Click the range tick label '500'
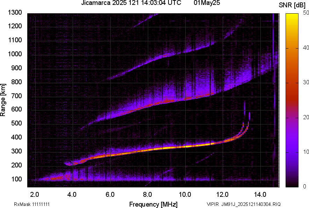This screenshot has width=309, height=208. point(16,123)
